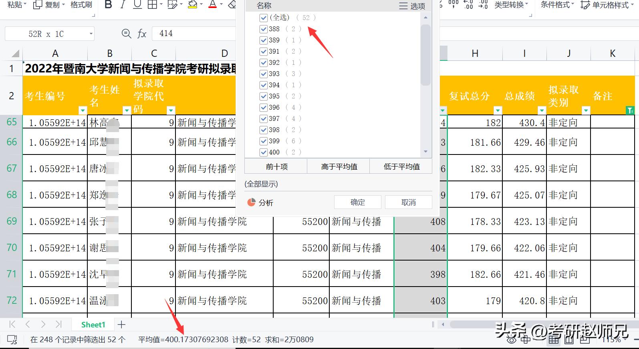Image resolution: width=639 pixels, height=349 pixels.
Task: Select cell with total score 423.13
Action: tap(524, 221)
